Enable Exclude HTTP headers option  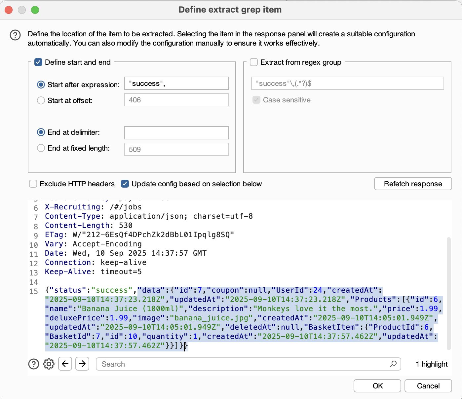click(x=33, y=184)
